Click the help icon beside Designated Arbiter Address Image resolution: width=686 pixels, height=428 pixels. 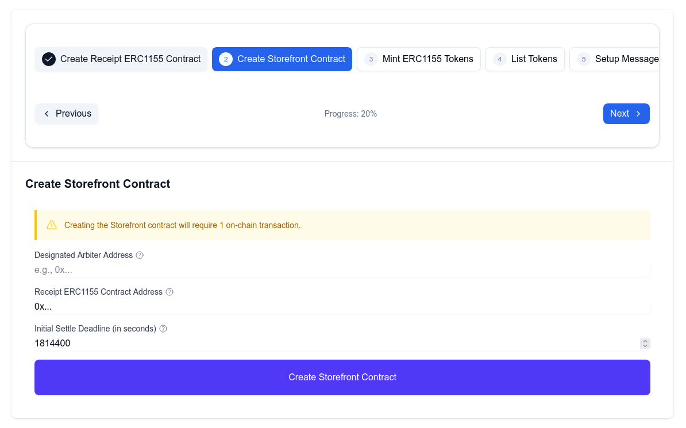pos(140,255)
